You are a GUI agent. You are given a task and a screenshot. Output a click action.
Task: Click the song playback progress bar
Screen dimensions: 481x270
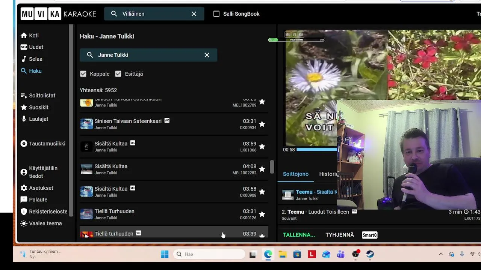317,149
